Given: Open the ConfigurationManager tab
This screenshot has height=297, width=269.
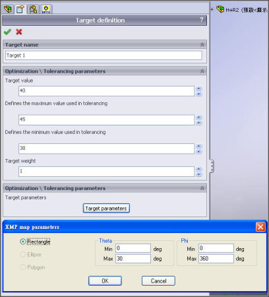Looking at the screenshot, I should pyautogui.click(x=33, y=9).
